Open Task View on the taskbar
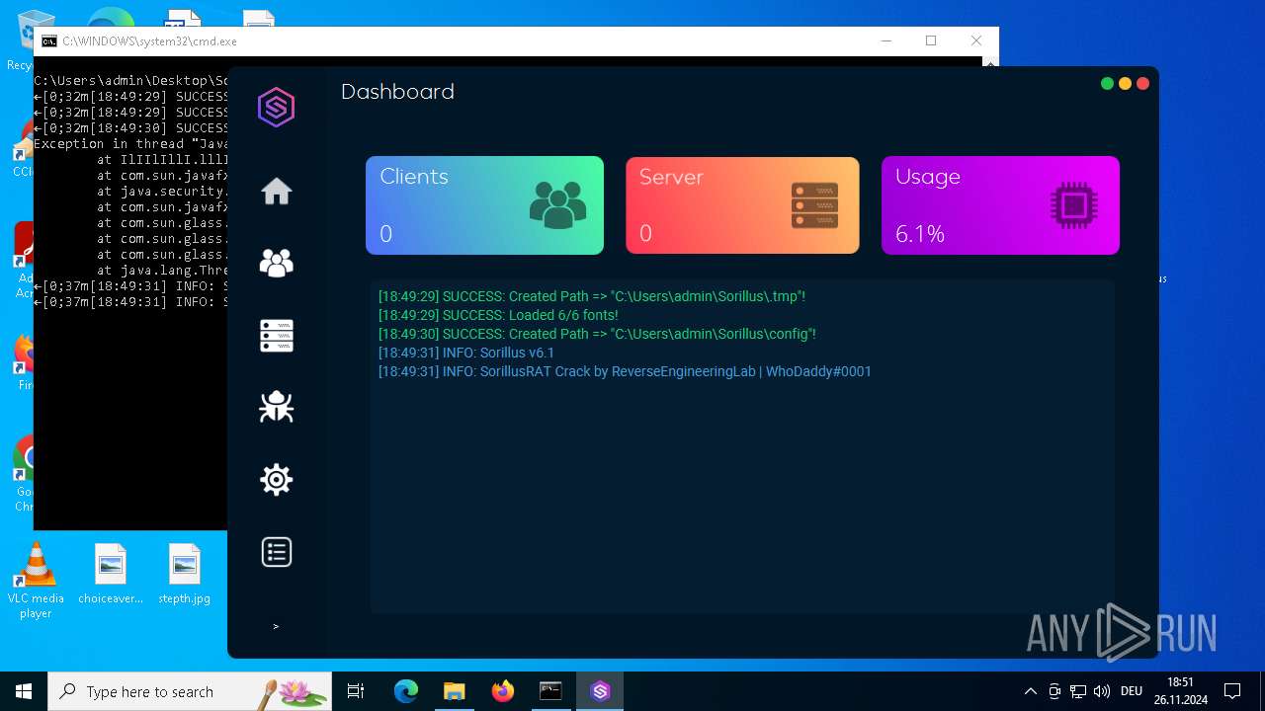This screenshot has width=1265, height=711. pos(356,691)
